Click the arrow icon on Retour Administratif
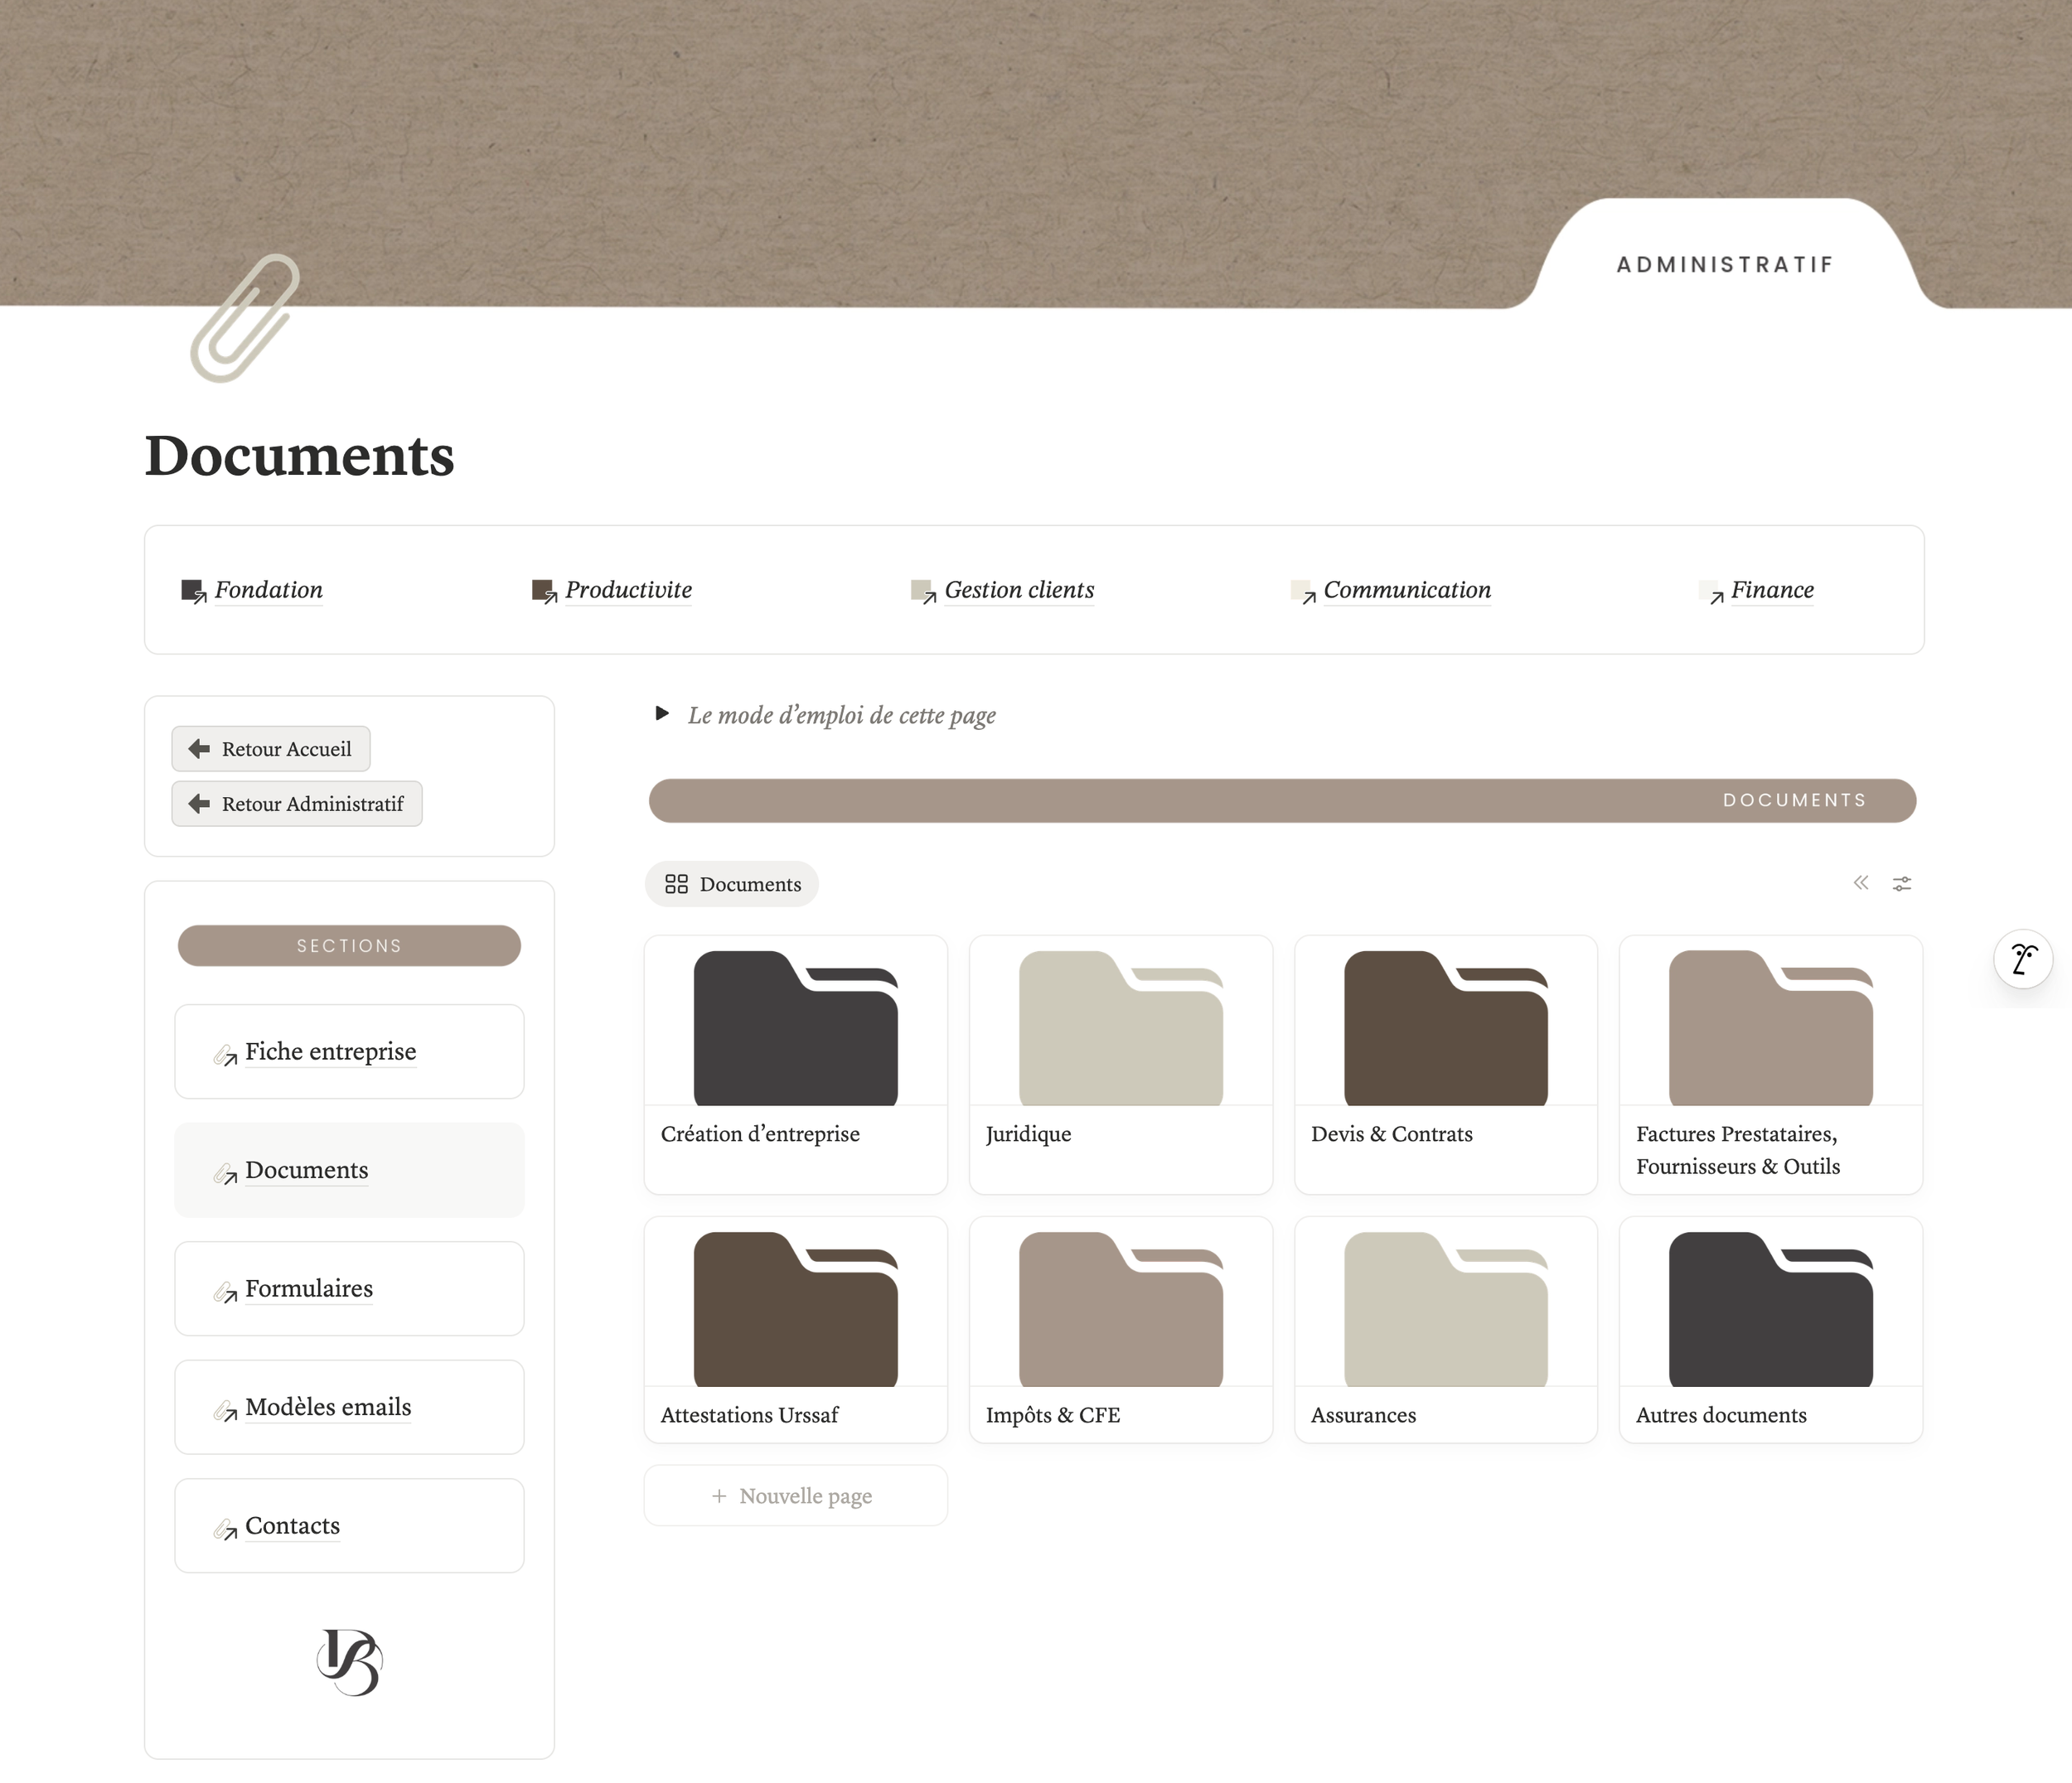This screenshot has width=2072, height=1783. (199, 804)
